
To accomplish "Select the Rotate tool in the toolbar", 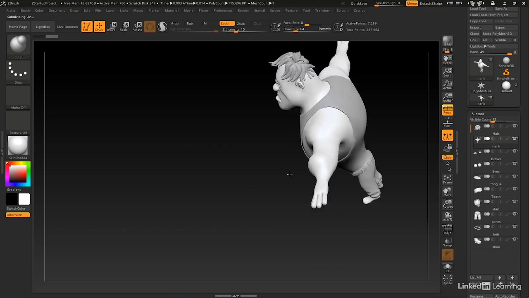I will coord(137,26).
